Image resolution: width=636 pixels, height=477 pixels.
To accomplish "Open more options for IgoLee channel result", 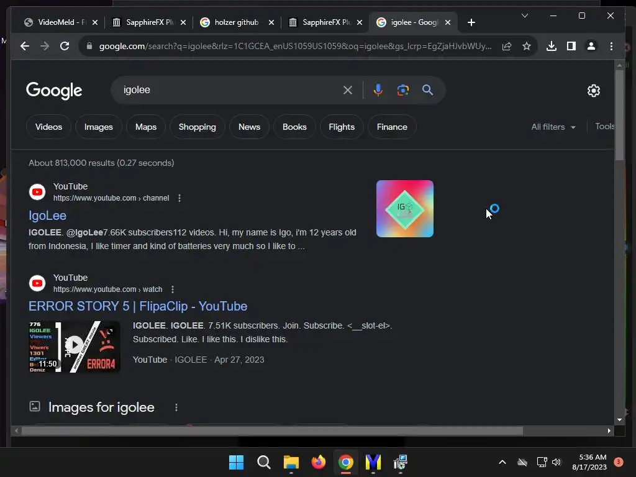I will [179, 198].
